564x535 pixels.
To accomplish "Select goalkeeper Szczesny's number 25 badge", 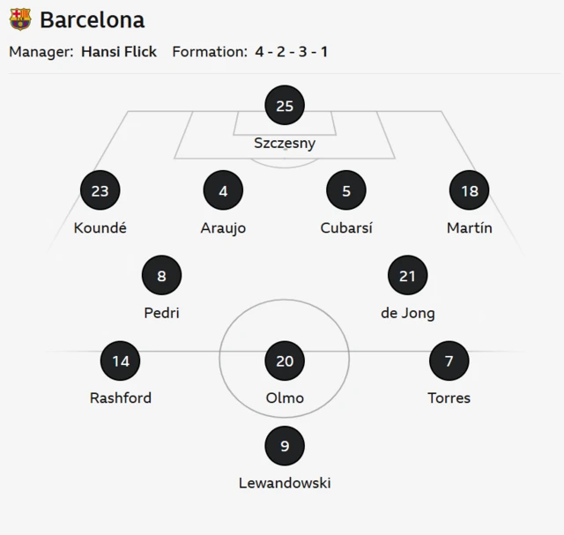I will point(285,107).
